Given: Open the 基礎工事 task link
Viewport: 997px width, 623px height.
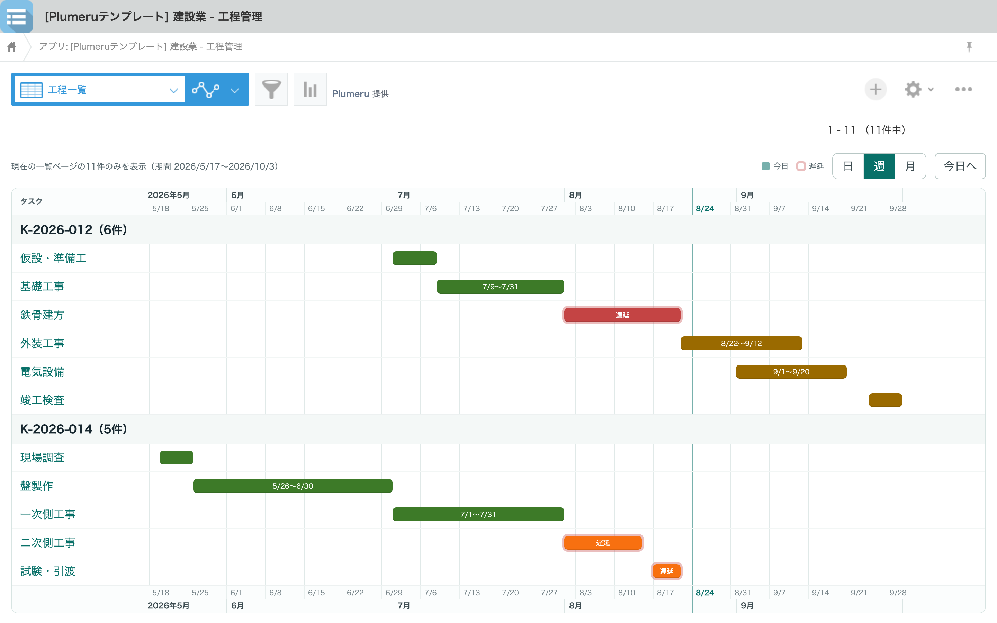Looking at the screenshot, I should pyautogui.click(x=42, y=287).
